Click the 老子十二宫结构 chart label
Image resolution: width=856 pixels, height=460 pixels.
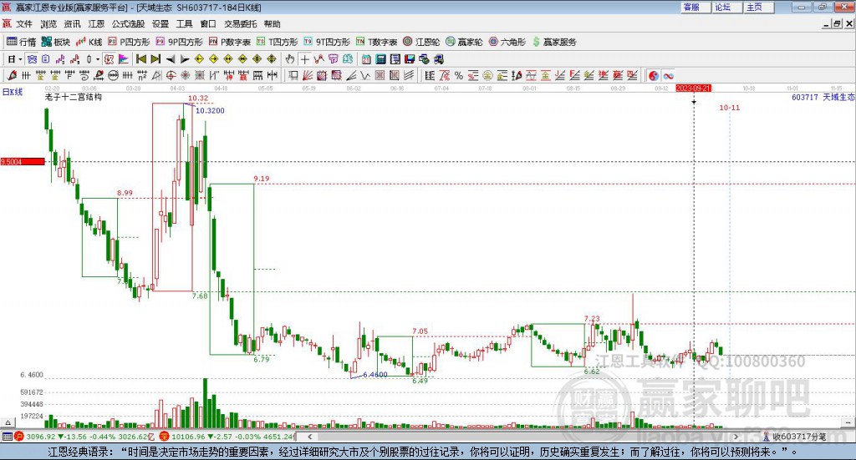click(x=74, y=97)
